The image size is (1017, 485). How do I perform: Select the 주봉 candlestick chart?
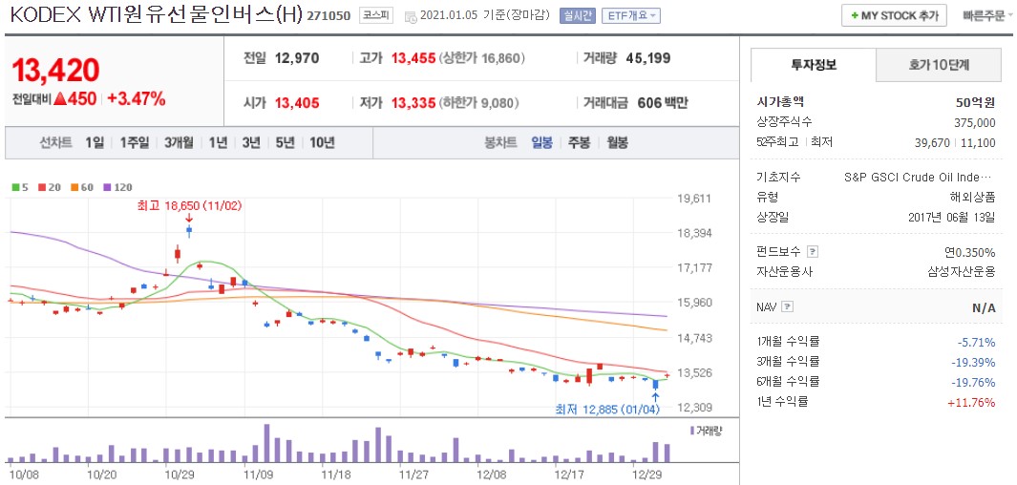[x=580, y=142]
